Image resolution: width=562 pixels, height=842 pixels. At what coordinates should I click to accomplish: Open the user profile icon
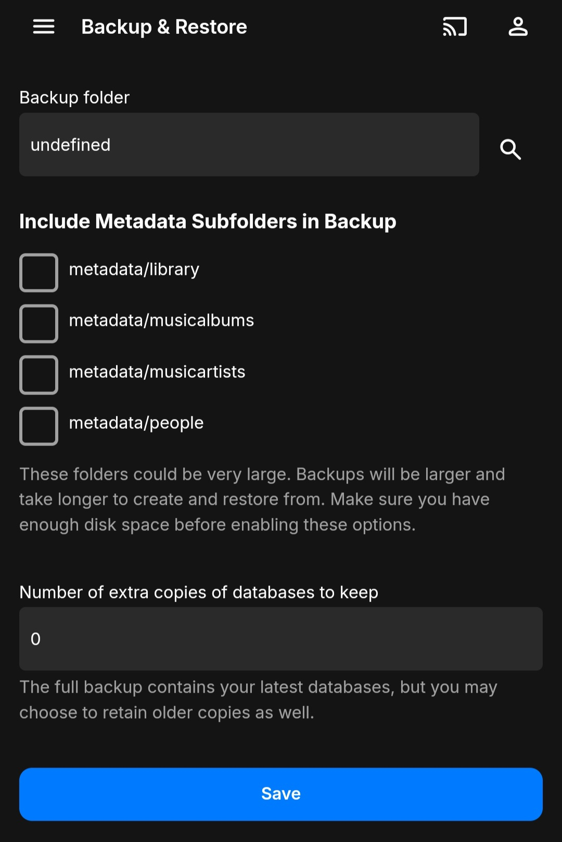coord(518,27)
